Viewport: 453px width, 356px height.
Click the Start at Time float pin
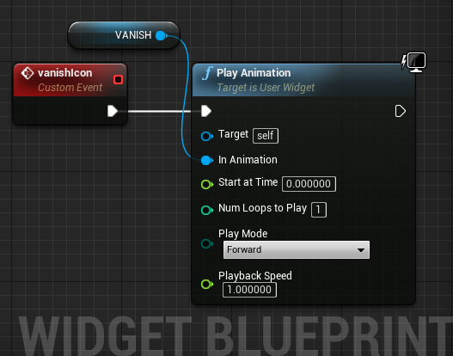207,184
